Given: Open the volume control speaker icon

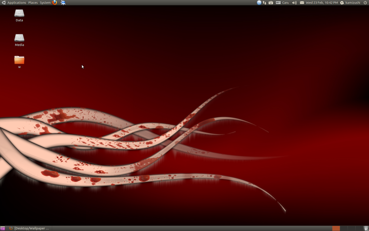Looking at the screenshot, I should point(294,3).
